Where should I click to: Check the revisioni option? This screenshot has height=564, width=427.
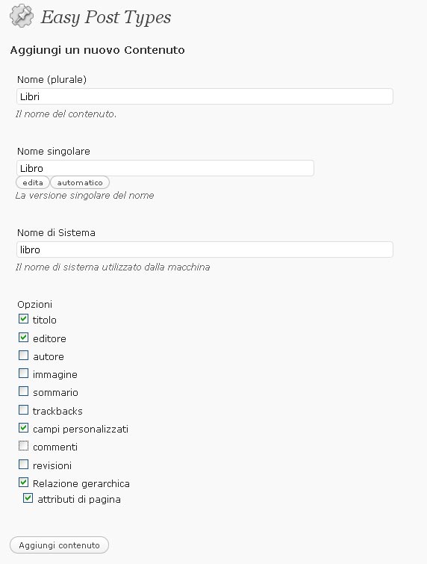point(23,465)
